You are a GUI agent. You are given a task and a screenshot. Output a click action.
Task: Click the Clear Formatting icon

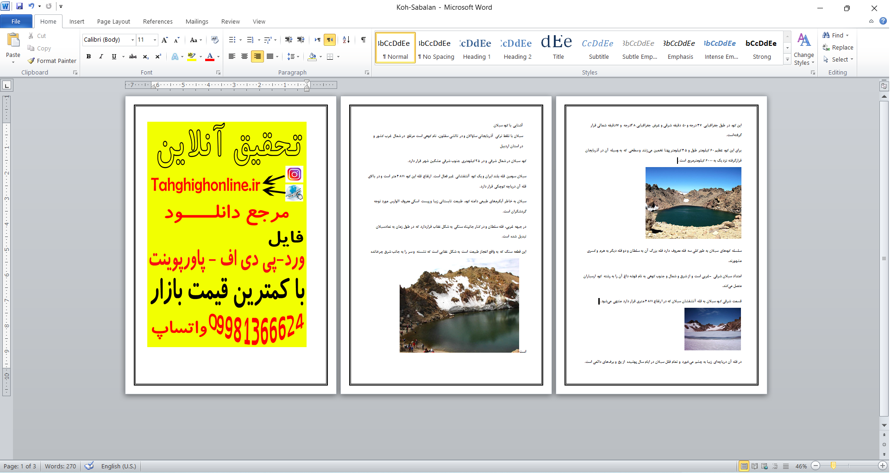click(x=214, y=40)
